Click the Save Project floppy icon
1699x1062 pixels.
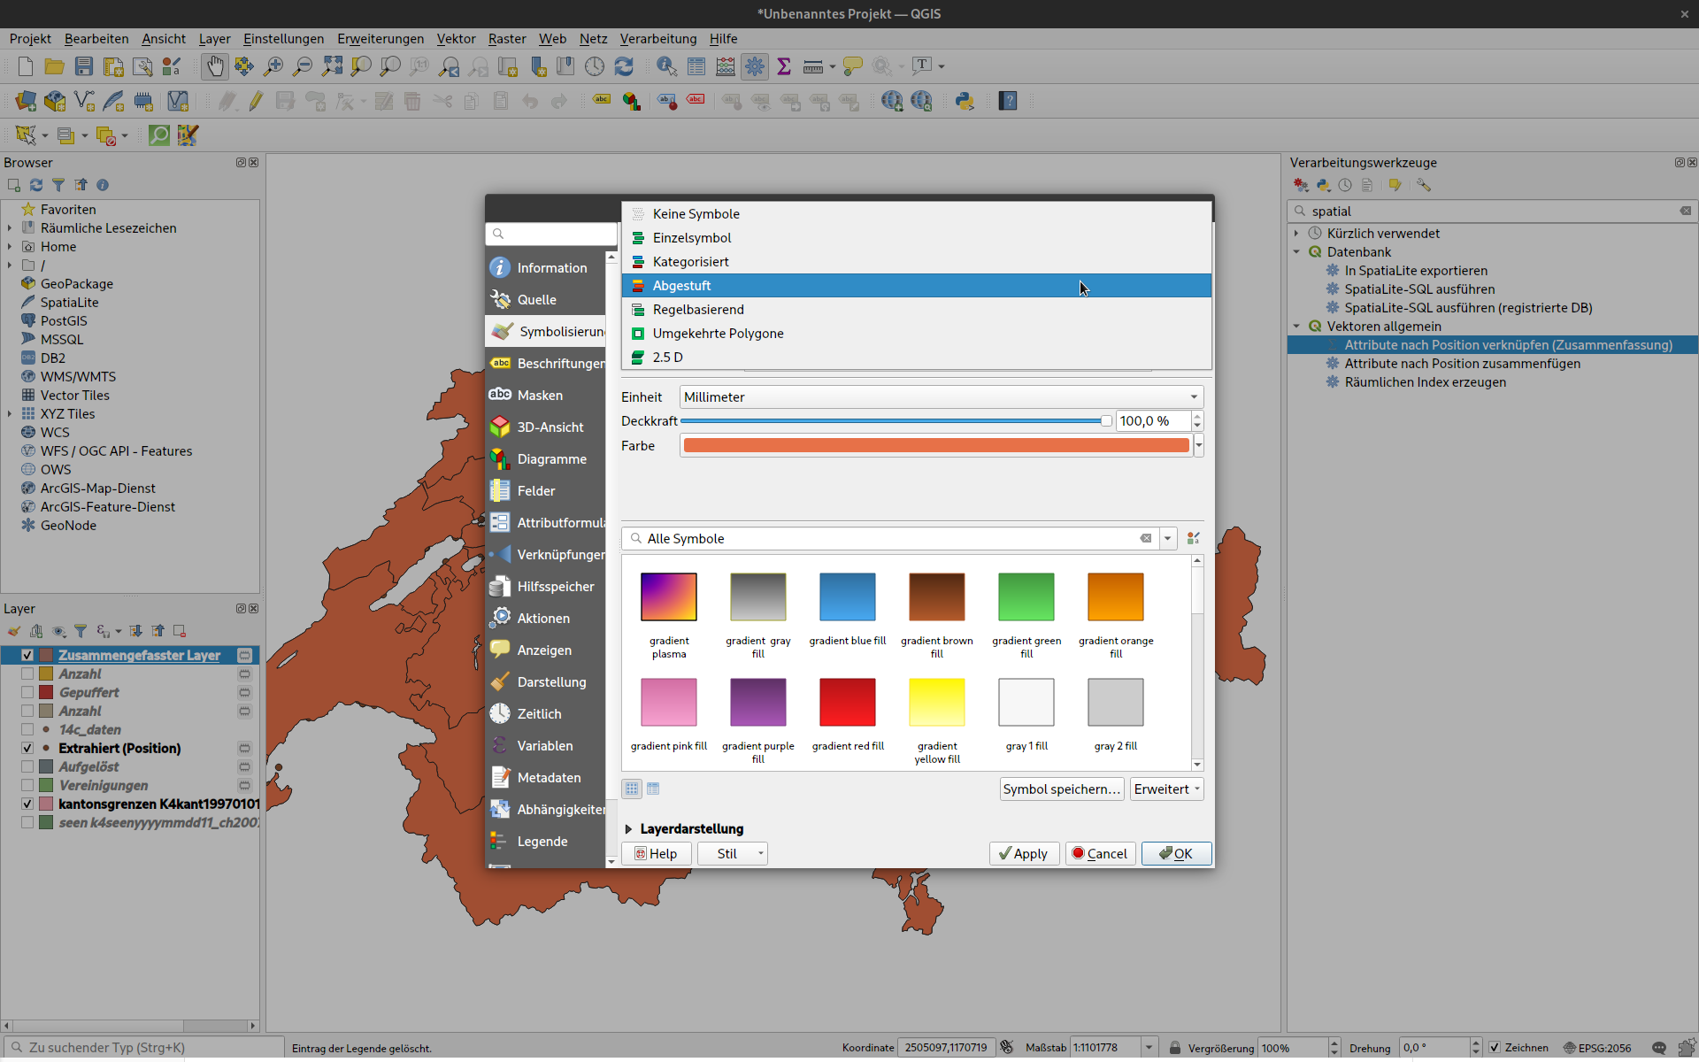(x=84, y=66)
